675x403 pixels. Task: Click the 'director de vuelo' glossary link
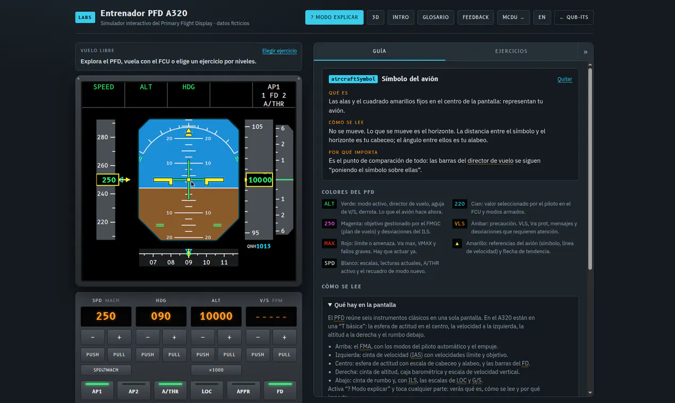coord(491,161)
